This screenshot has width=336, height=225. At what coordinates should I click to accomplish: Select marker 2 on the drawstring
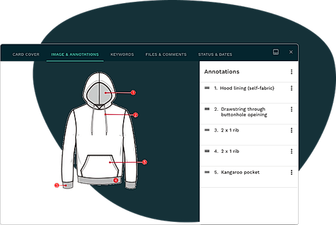click(135, 115)
